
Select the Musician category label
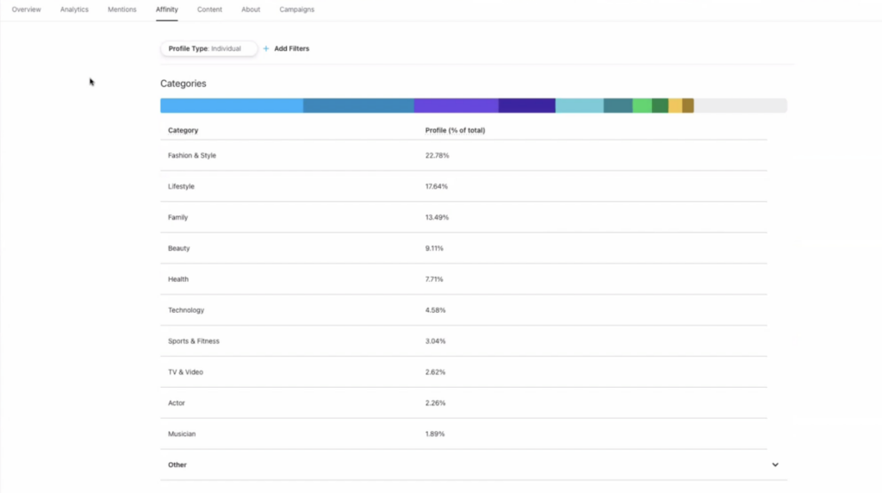(182, 434)
